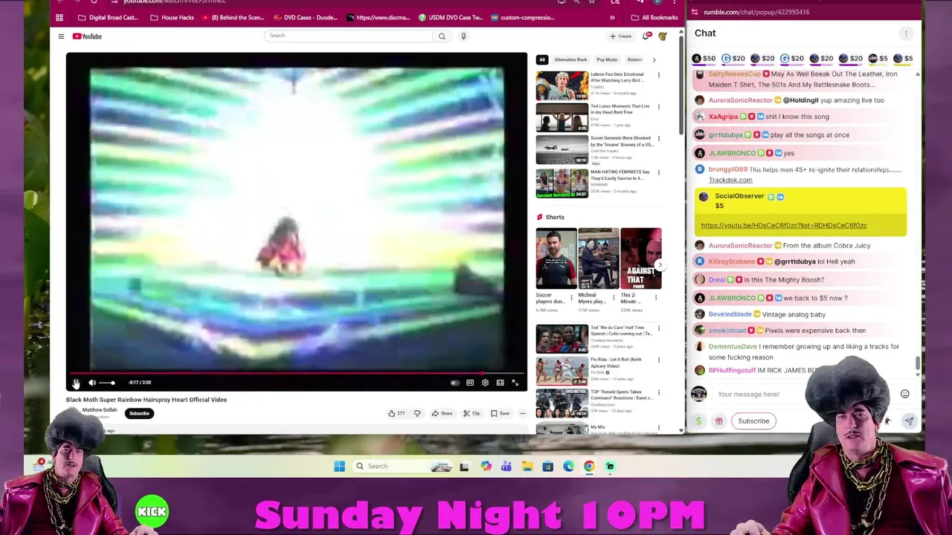The height and width of the screenshot is (535, 952).
Task: Expand hidden bookmarks with the chevron
Action: 612,17
